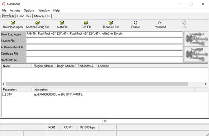
Task: Click the Region address column header
Action: click(x=44, y=66)
